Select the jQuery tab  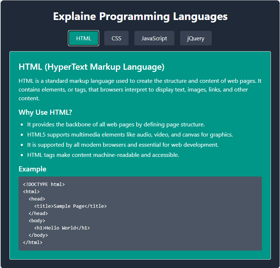[x=196, y=38]
